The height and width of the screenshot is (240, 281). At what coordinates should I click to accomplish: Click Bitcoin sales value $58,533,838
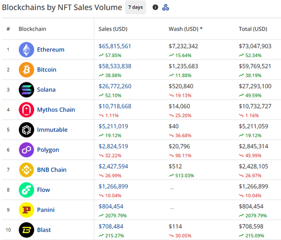coord(115,66)
